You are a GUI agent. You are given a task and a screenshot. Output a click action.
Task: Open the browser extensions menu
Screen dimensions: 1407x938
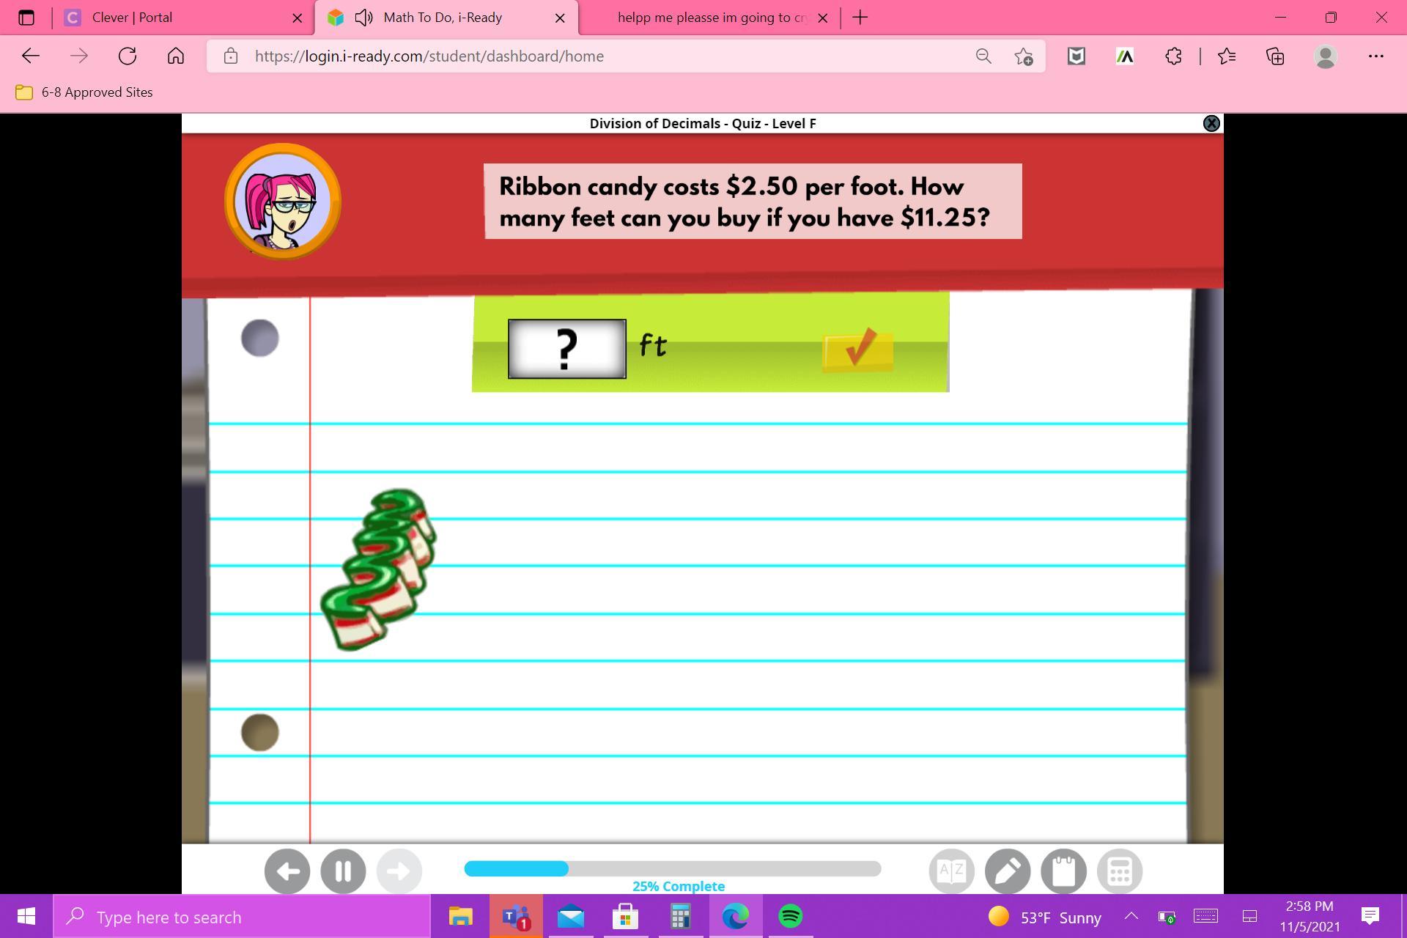pyautogui.click(x=1173, y=56)
